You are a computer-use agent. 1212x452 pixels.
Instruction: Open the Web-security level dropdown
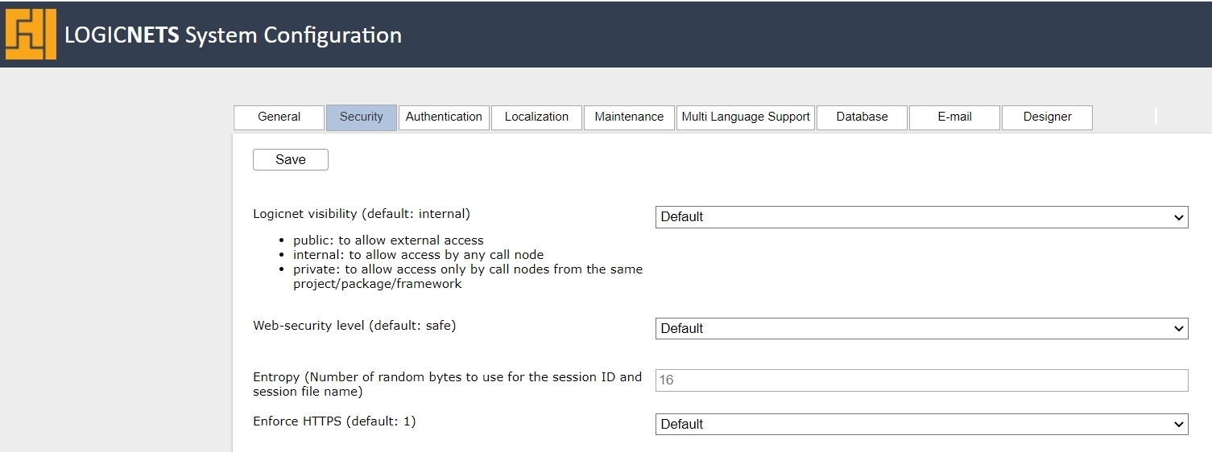click(x=921, y=328)
